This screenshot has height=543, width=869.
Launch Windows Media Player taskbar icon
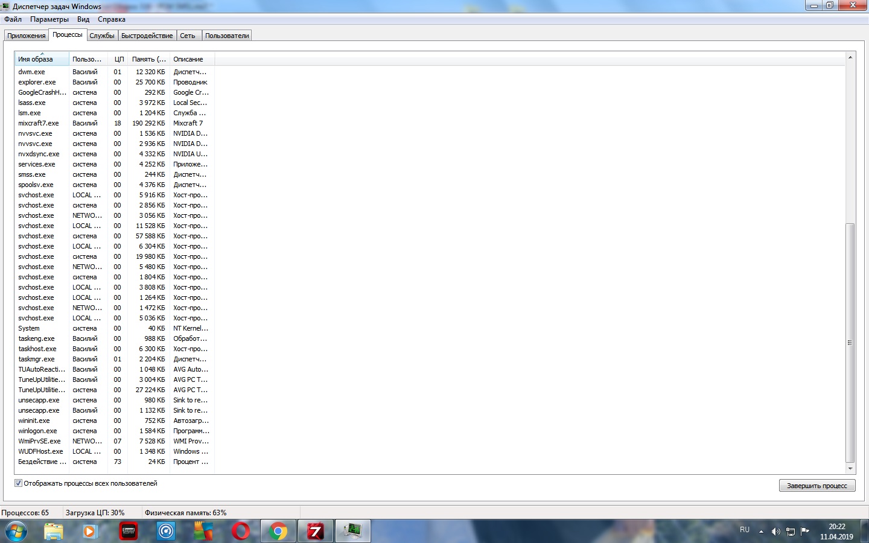coord(90,532)
